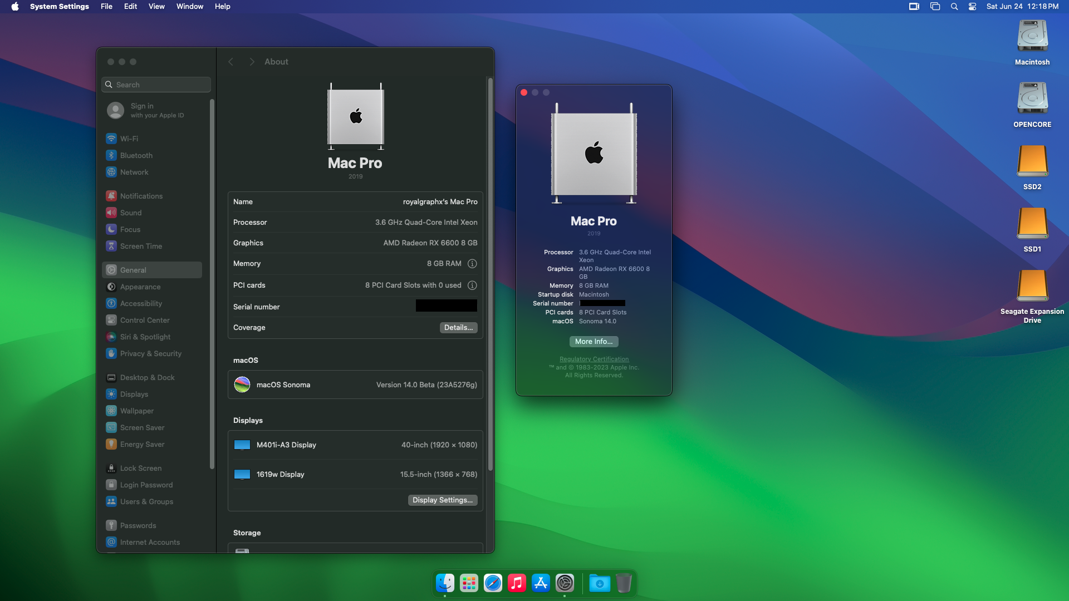Go back using the left chevron

coord(231,62)
